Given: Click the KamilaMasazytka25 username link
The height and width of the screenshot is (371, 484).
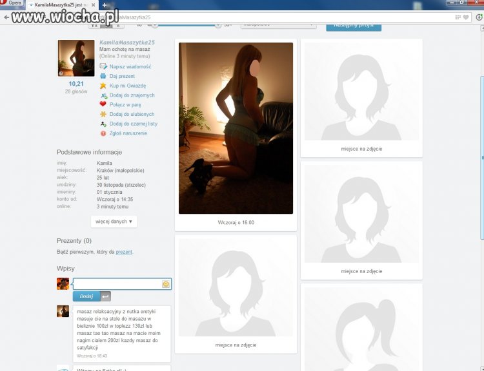Looking at the screenshot, I should tap(127, 43).
